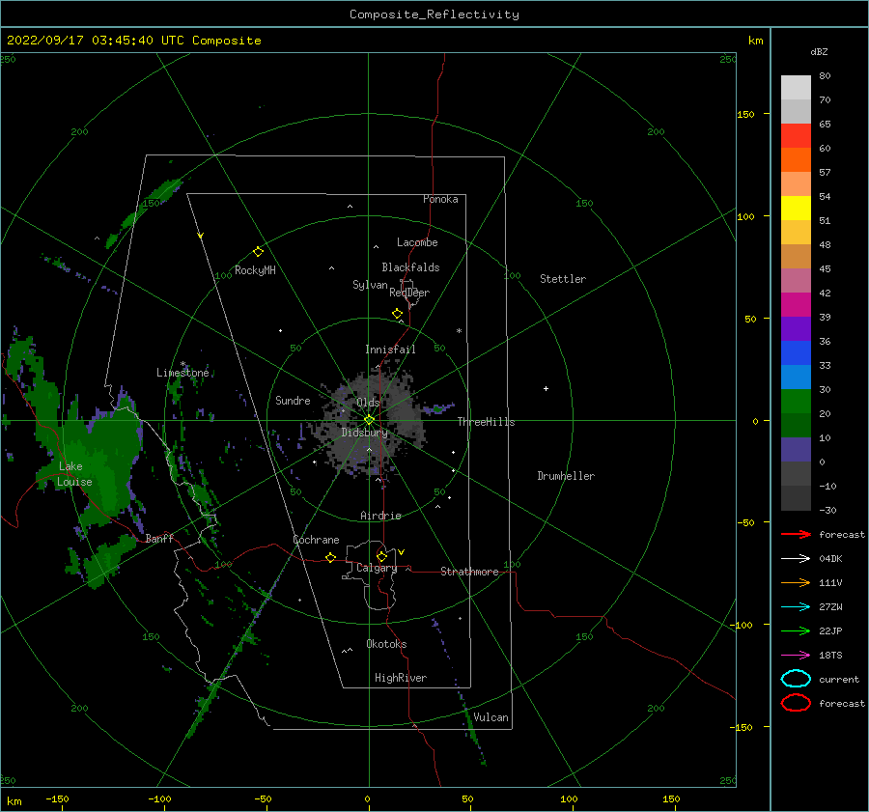Click the Stettler city label
The image size is (869, 812).
(563, 279)
